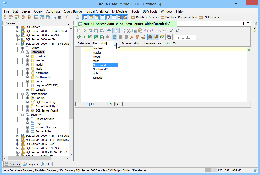Screen dimensions: 260x175
Task: Click the Max Results input field
Action: [185, 38]
